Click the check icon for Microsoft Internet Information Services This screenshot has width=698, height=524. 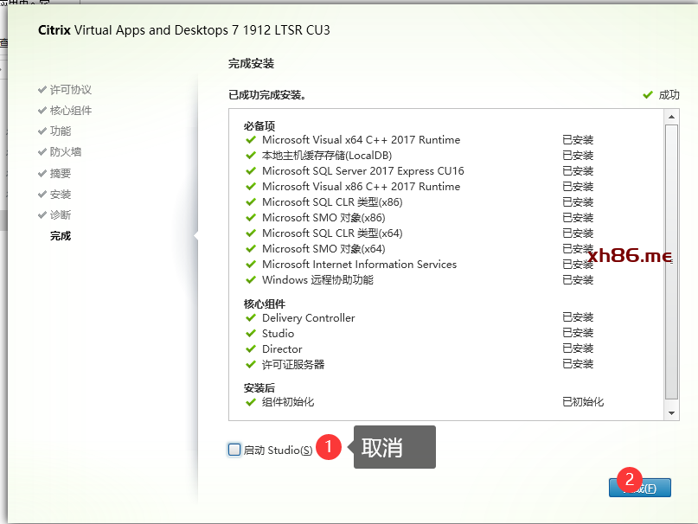tap(251, 265)
